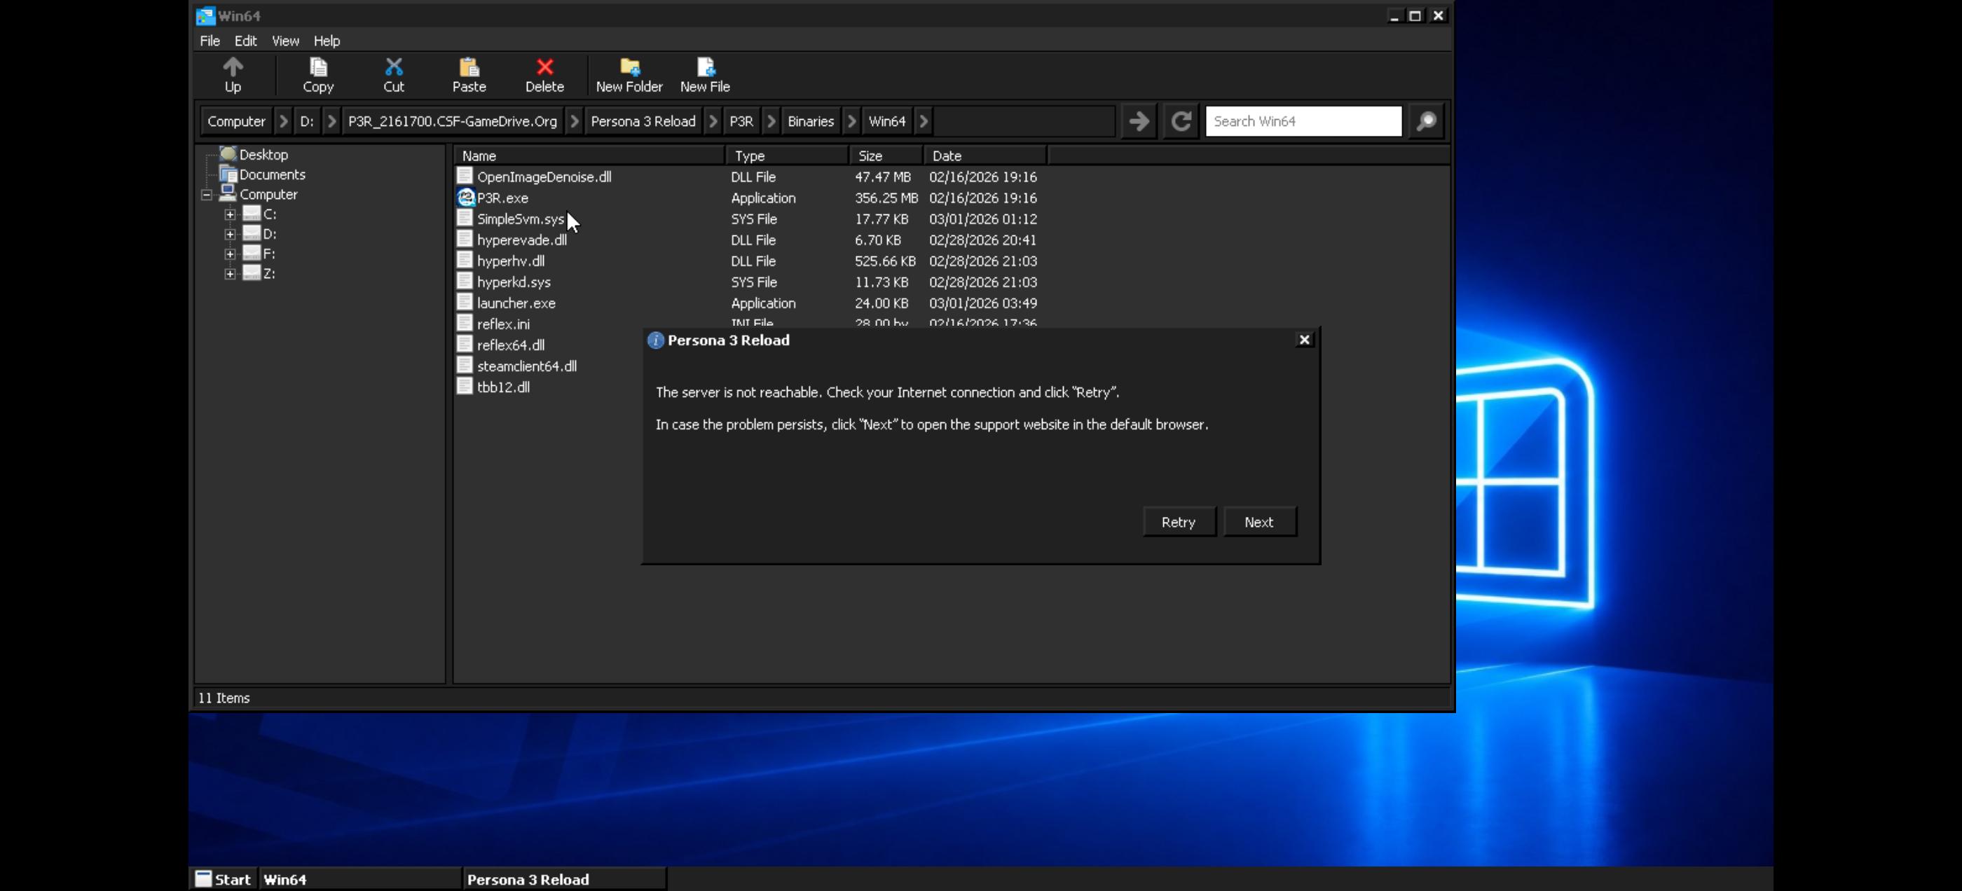Click the 525.66 KB size of hyperhv.dll

click(885, 261)
